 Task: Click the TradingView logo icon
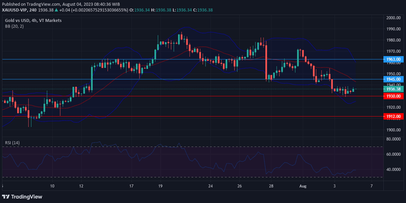coord(6,196)
